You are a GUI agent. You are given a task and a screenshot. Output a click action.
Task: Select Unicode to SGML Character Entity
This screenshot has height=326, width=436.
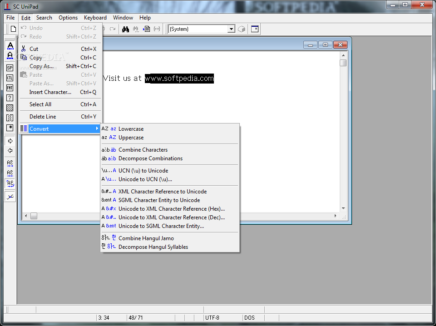click(x=169, y=226)
